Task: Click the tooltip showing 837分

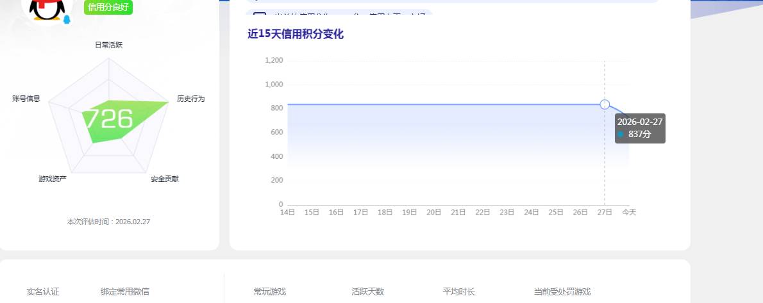Action: 640,128
